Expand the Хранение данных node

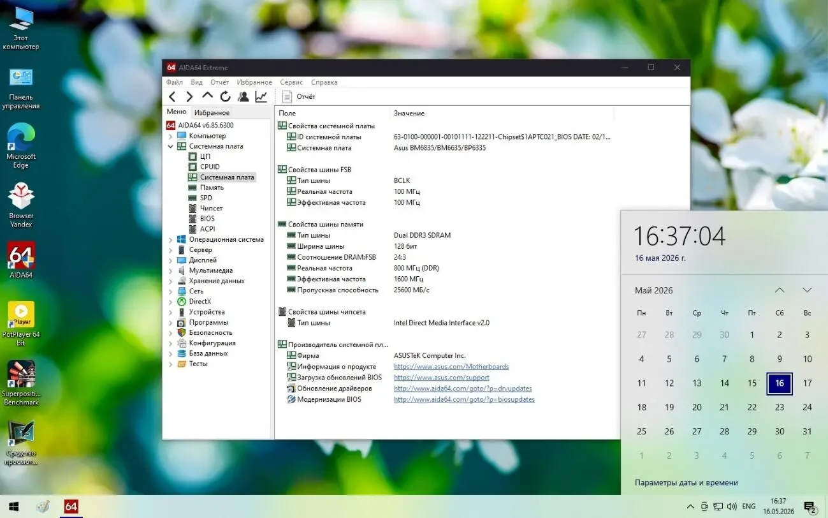(x=170, y=281)
